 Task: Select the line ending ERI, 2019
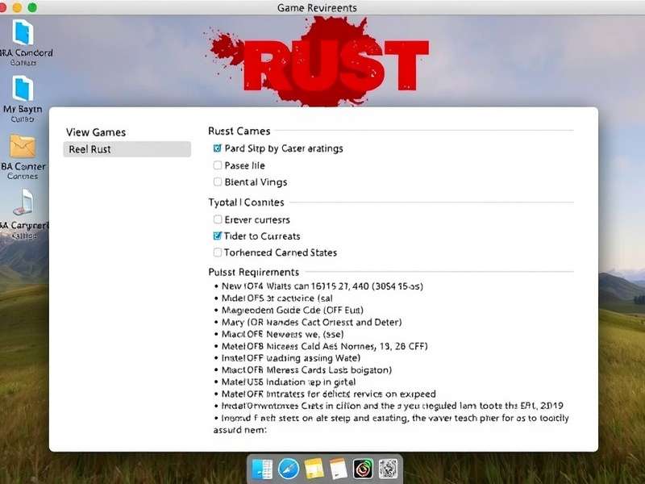tap(392, 406)
